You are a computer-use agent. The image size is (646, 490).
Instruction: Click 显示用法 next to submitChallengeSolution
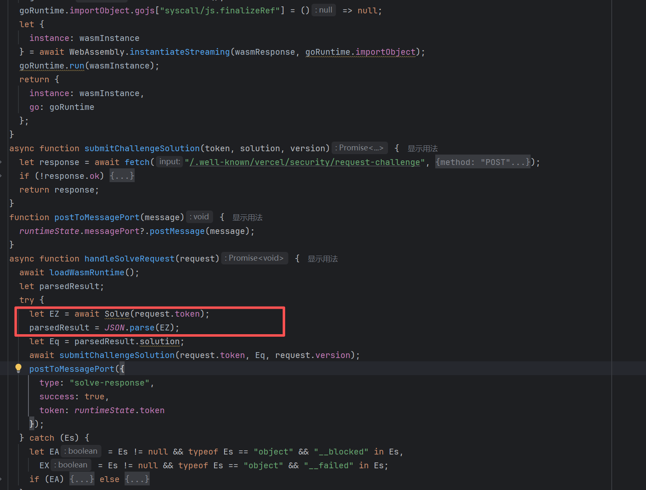pyautogui.click(x=422, y=149)
